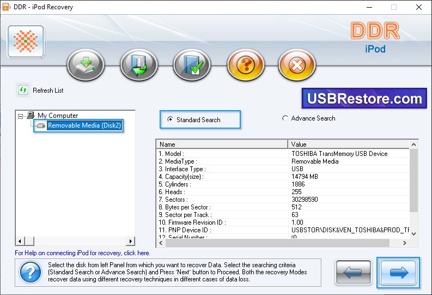
Task: Go to next step with right arrow
Action: click(398, 273)
